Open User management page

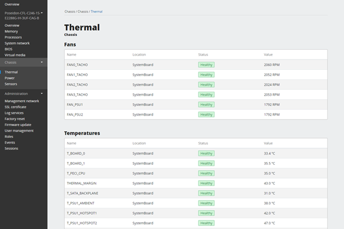(19, 131)
